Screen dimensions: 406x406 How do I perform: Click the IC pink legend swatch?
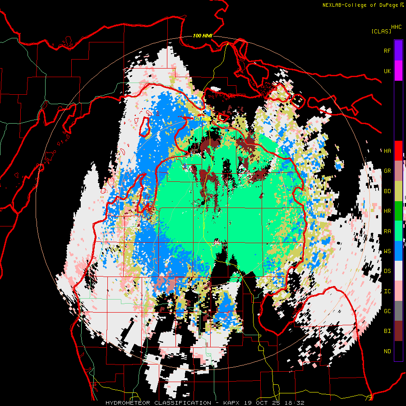click(398, 291)
